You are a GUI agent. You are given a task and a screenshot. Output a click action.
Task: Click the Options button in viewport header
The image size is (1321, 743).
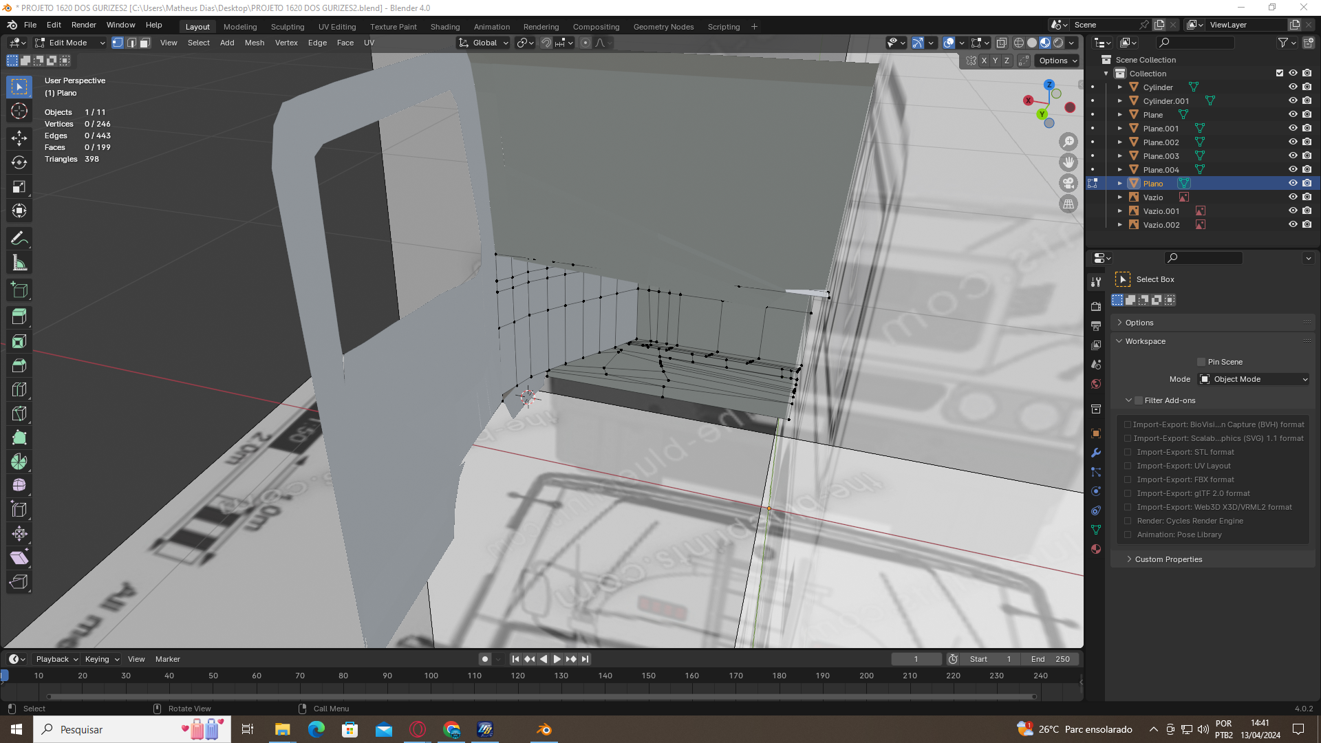(1057, 61)
